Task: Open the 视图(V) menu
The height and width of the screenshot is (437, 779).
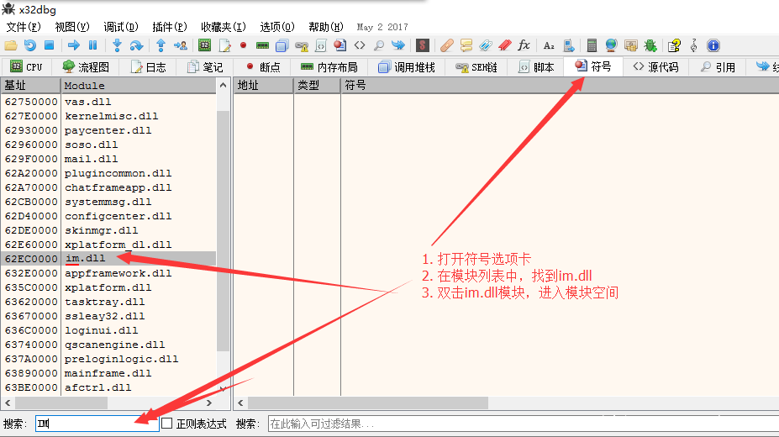Action: coord(72,27)
